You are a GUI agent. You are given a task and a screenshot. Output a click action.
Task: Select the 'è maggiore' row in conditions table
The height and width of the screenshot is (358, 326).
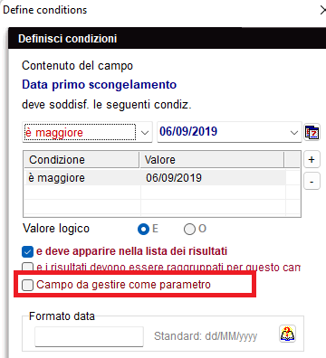pos(155,178)
